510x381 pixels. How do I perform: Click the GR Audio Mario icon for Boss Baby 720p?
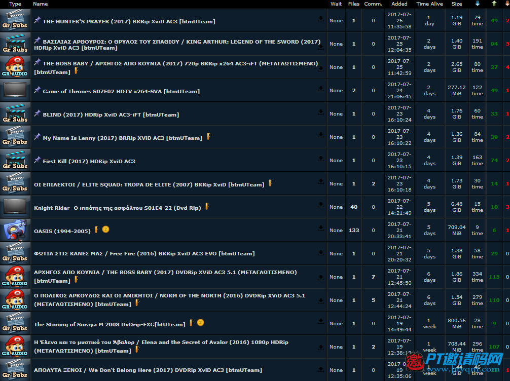(x=15, y=67)
